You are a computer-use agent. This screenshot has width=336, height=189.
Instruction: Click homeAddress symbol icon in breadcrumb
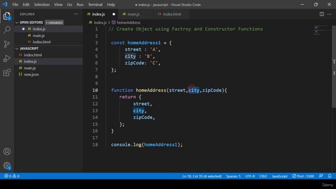click(113, 22)
